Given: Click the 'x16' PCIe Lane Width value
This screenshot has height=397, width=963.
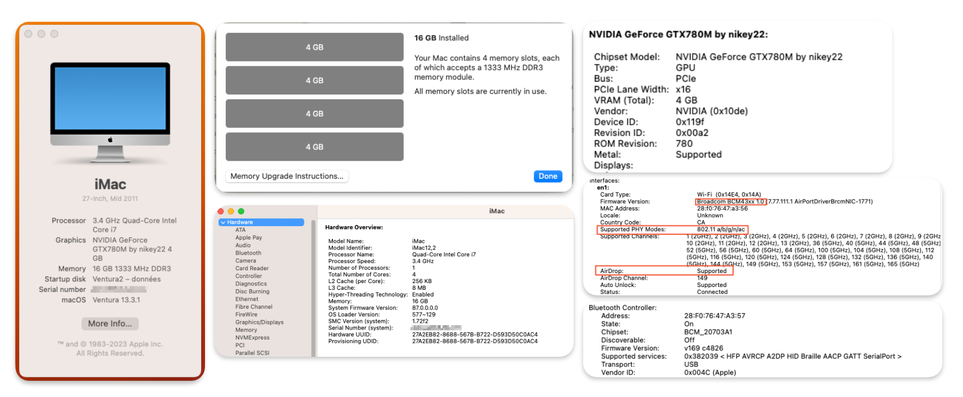Looking at the screenshot, I should (683, 89).
